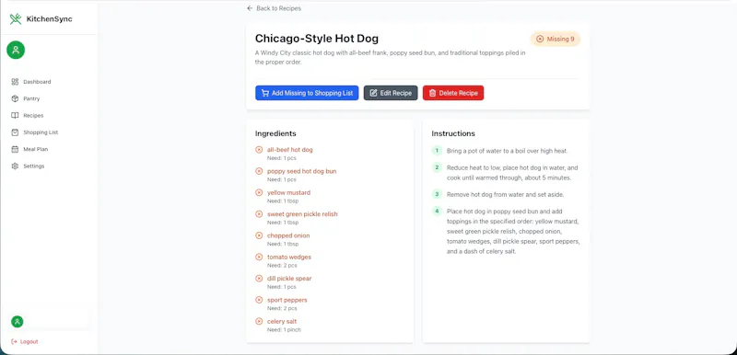Click the Edit Recipe button
737x355 pixels.
tap(391, 93)
